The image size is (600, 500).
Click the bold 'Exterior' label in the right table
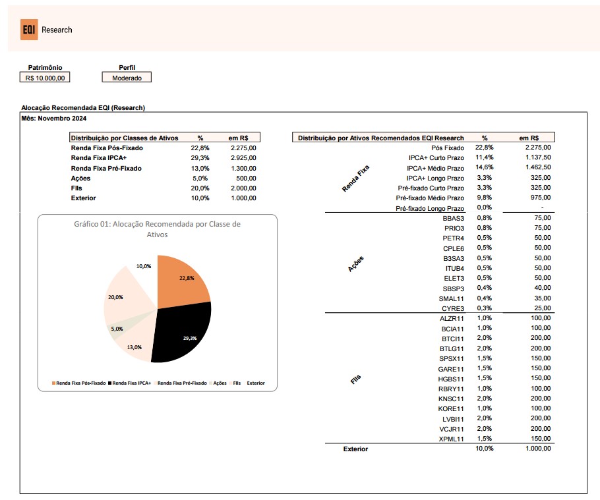click(355, 449)
